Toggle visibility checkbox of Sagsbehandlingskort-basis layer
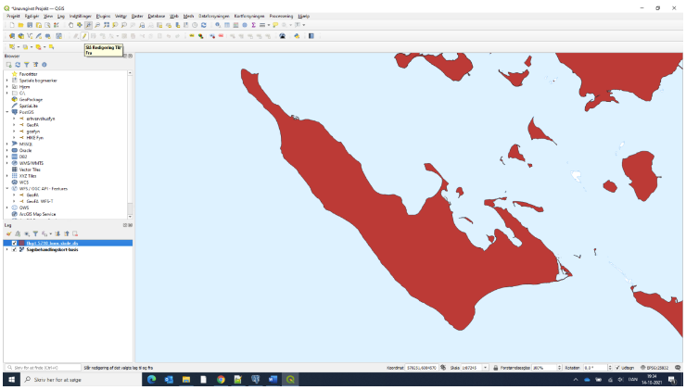The height and width of the screenshot is (390, 686). [x=14, y=249]
